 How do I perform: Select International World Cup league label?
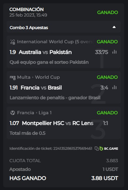(x=55, y=42)
